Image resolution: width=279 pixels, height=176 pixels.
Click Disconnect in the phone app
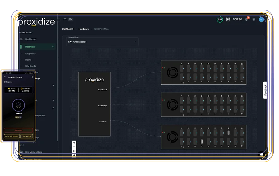19,130
